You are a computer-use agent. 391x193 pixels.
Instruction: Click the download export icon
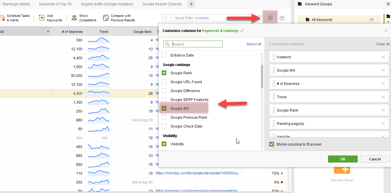282,18
